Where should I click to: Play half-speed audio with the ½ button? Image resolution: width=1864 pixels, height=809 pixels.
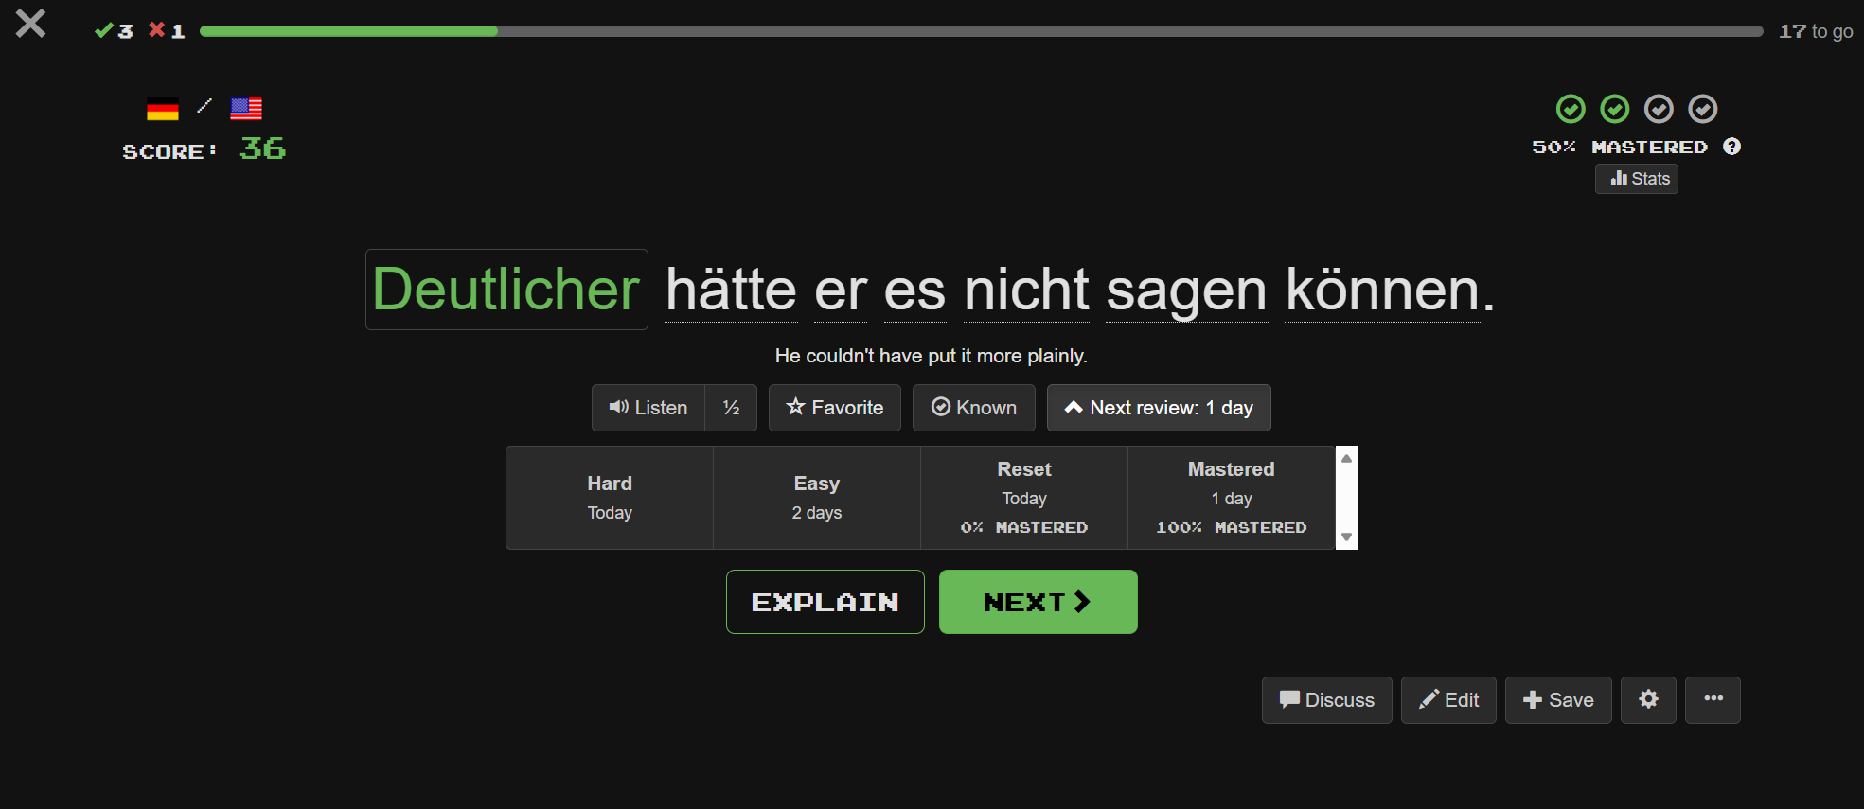click(x=731, y=408)
